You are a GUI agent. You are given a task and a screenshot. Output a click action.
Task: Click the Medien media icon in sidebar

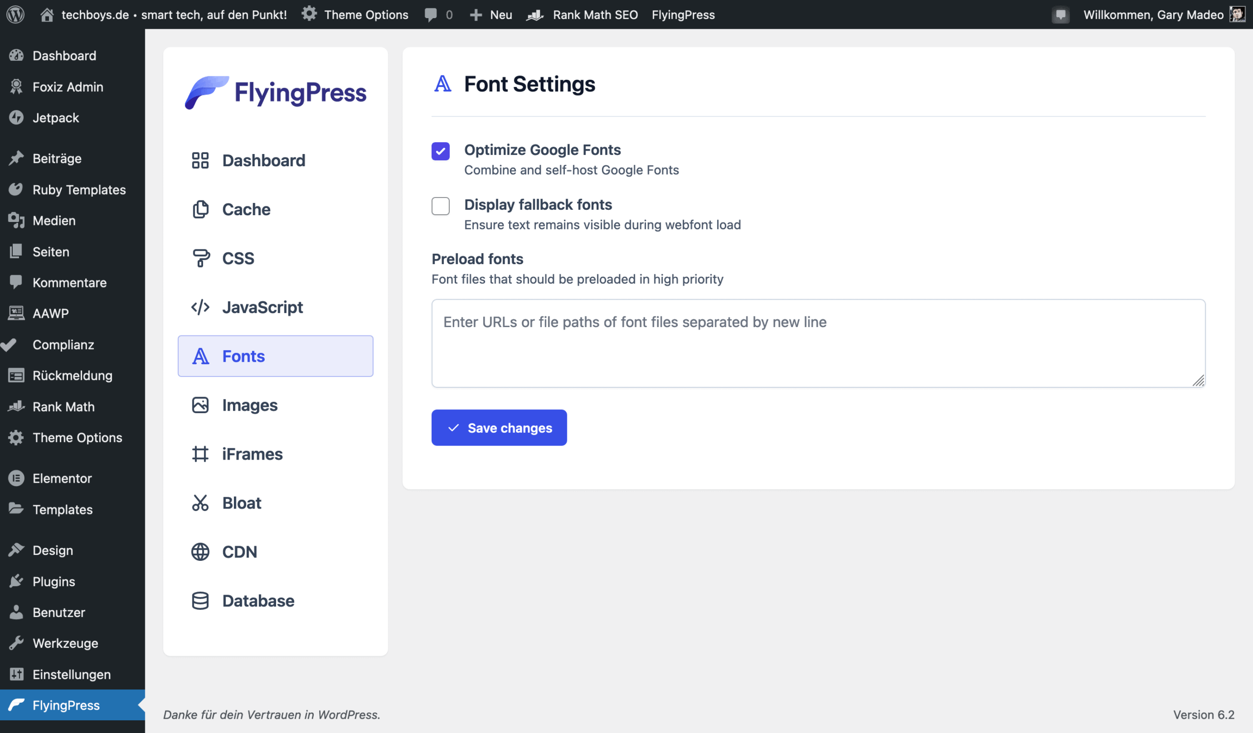(17, 221)
